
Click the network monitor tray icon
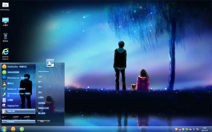pos(194,129)
